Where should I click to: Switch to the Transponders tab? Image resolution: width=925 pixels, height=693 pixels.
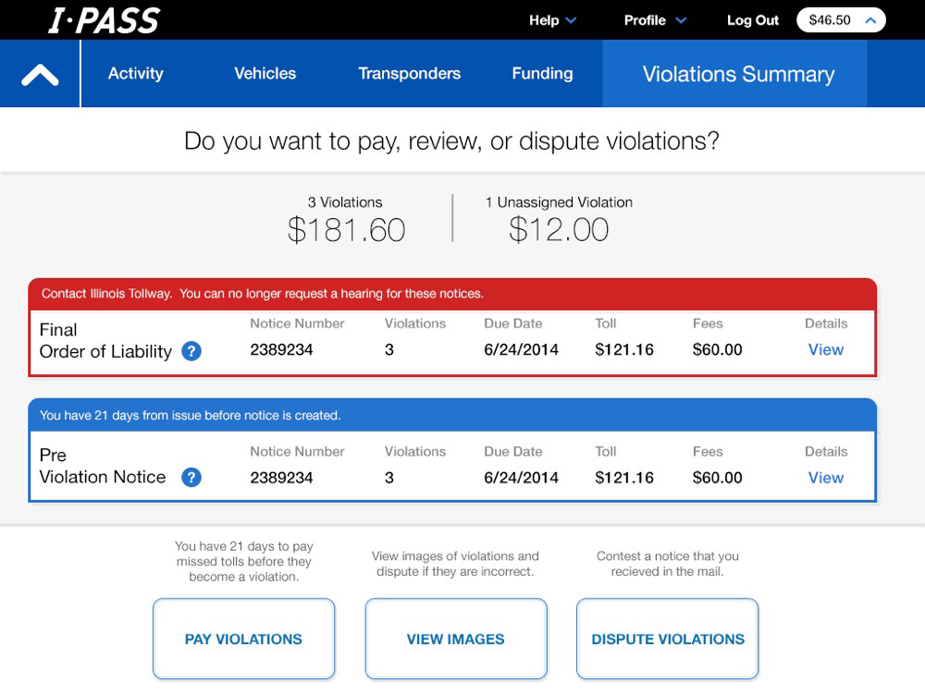(410, 73)
